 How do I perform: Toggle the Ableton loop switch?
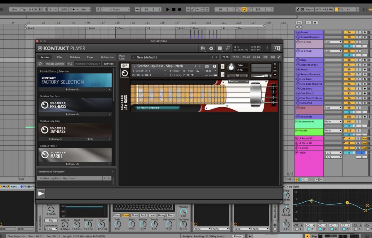pos(244,10)
